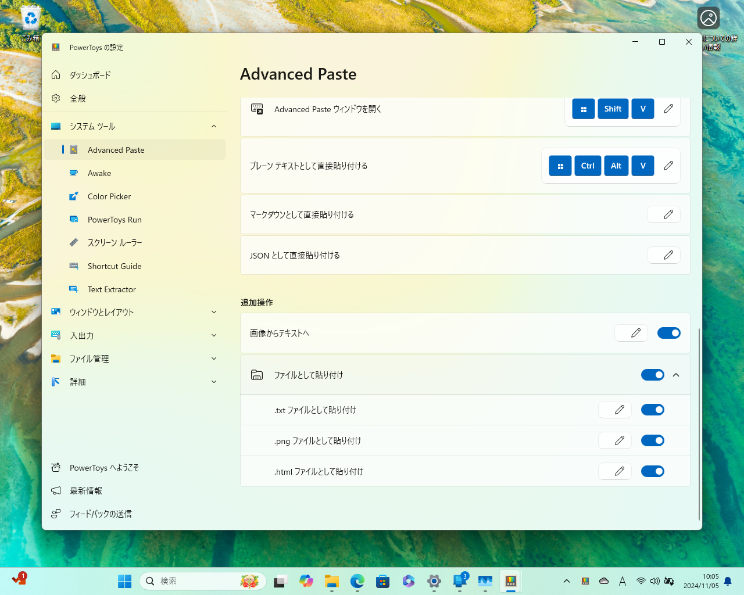Open the clock showing 10:05
The image size is (744, 595).
pyautogui.click(x=701, y=581)
